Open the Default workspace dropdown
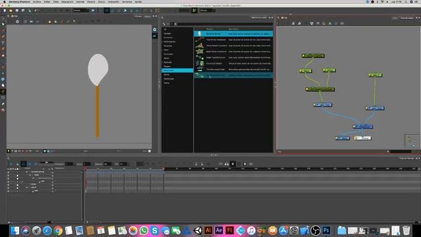 tap(81, 11)
